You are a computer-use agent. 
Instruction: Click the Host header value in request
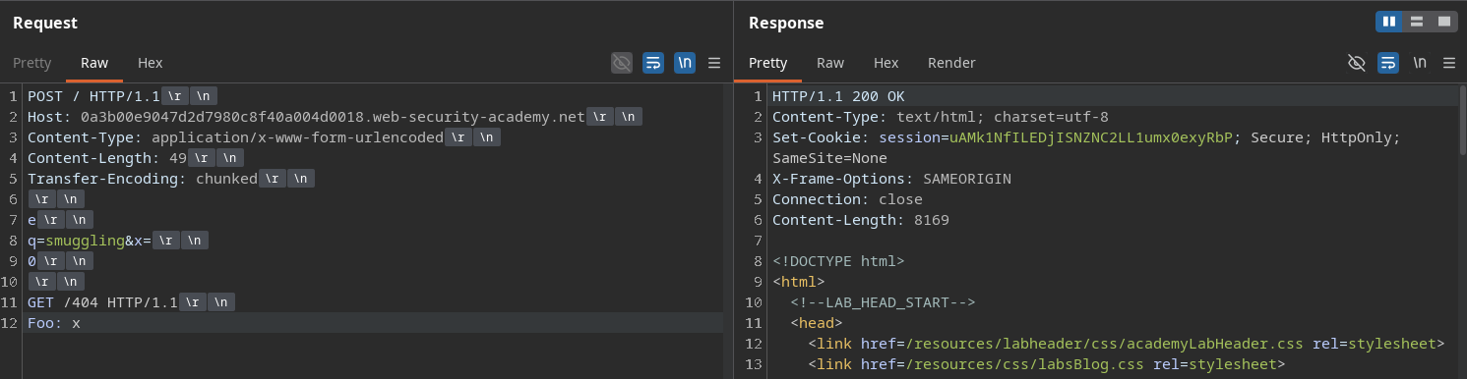coord(333,117)
